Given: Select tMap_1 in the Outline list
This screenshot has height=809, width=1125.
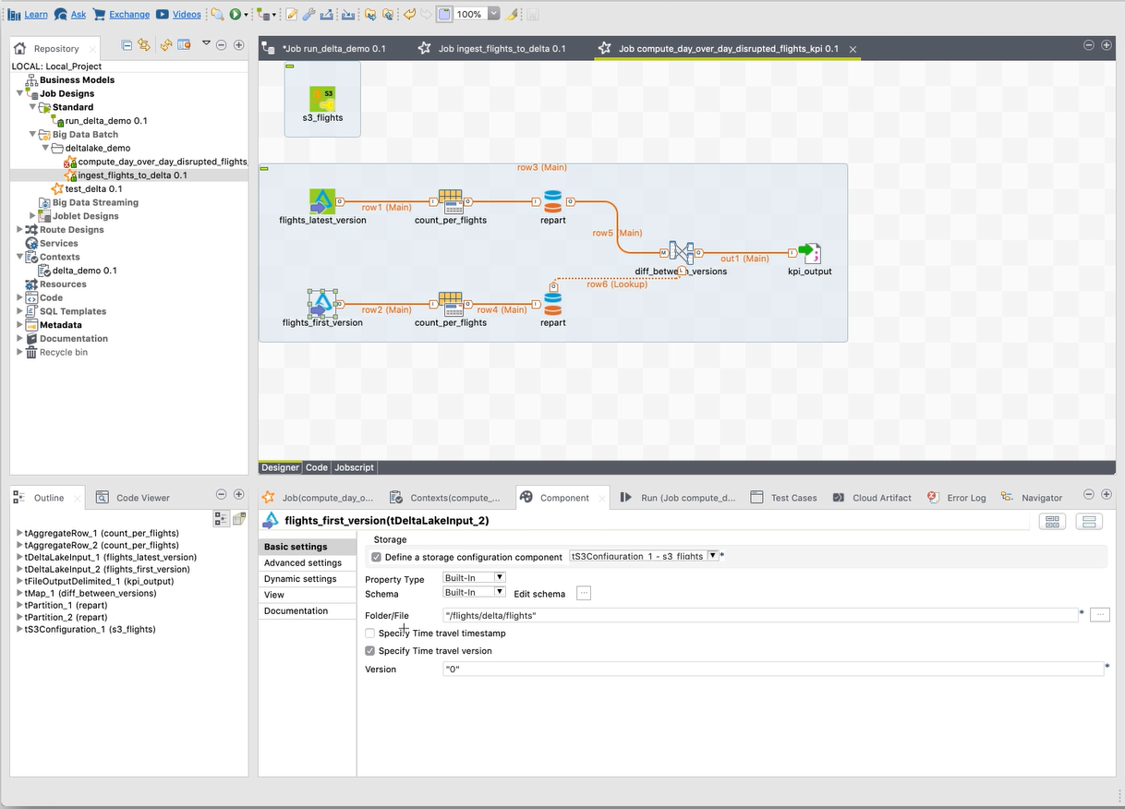Looking at the screenshot, I should [90, 594].
